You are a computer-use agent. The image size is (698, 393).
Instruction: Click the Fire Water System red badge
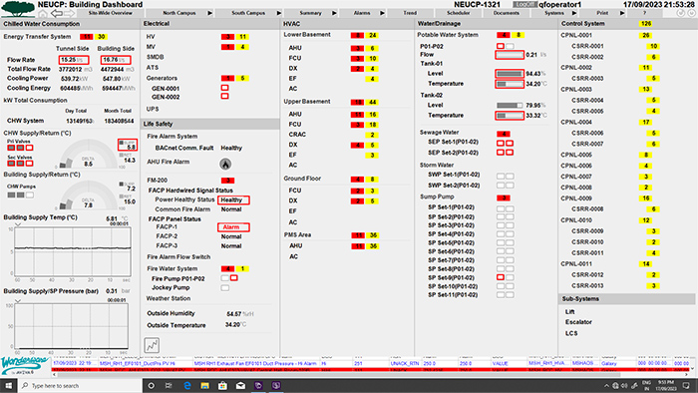(x=227, y=269)
